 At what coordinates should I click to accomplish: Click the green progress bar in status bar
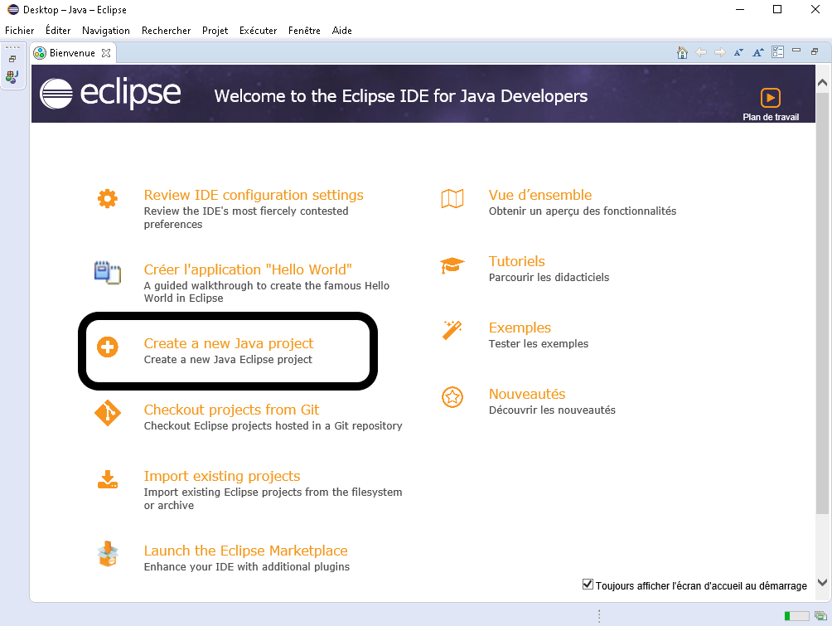tap(796, 616)
